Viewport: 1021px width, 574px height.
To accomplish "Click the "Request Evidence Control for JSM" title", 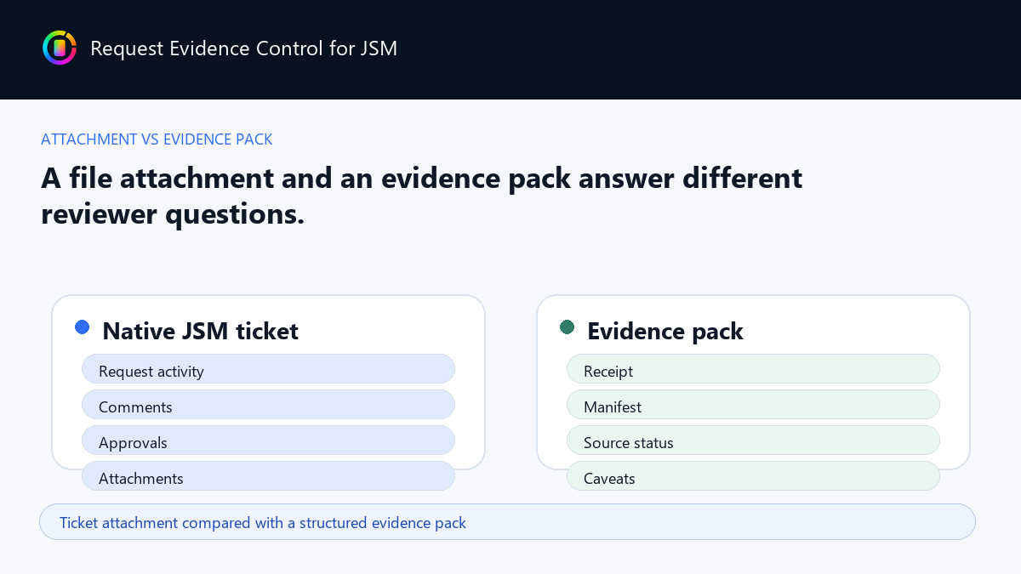I will [x=243, y=48].
